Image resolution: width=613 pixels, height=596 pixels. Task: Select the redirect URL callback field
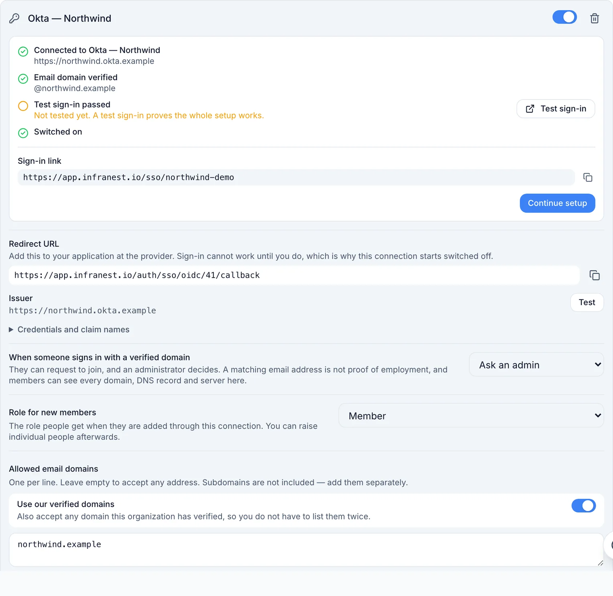294,275
